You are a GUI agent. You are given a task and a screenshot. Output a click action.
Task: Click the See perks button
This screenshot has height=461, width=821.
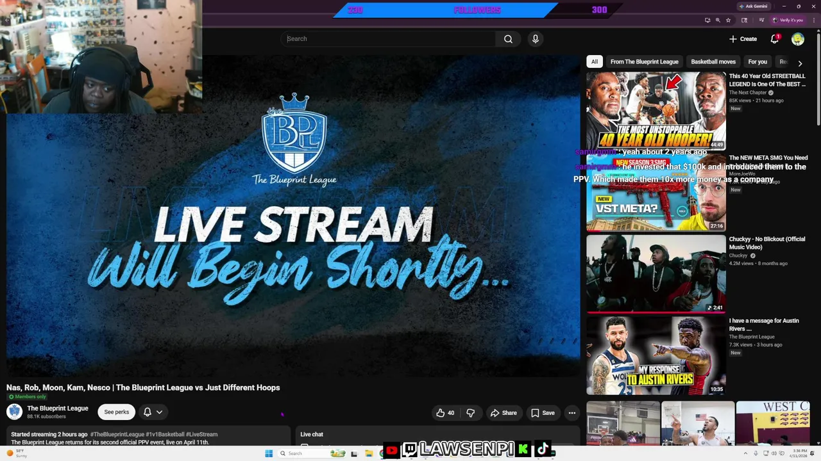coord(117,412)
